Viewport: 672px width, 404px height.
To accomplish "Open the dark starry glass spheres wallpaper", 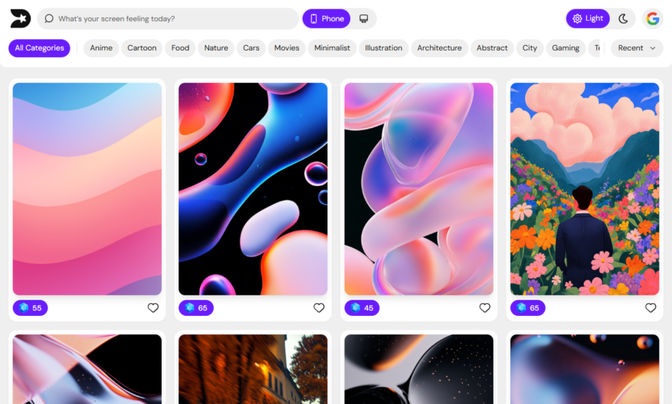I will (418, 370).
